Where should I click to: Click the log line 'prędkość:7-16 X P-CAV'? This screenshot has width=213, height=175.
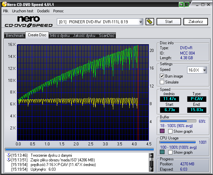[x=63, y=165]
